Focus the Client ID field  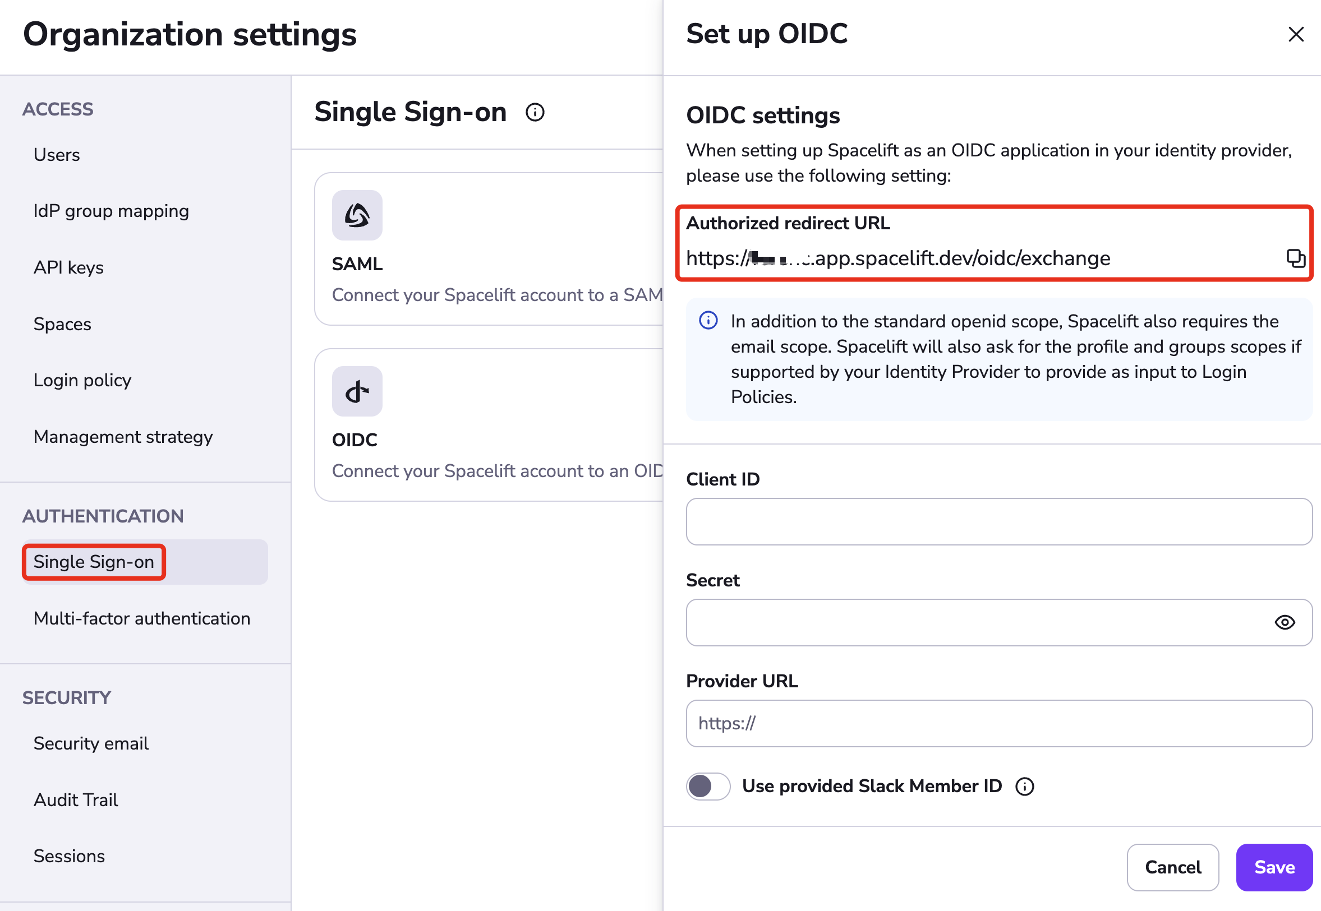(998, 522)
